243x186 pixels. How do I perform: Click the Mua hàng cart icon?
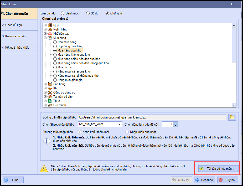50,38
